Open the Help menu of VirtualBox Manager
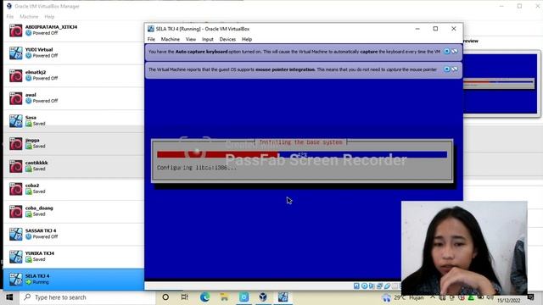Viewport: 543px width, 305px height. (49, 17)
